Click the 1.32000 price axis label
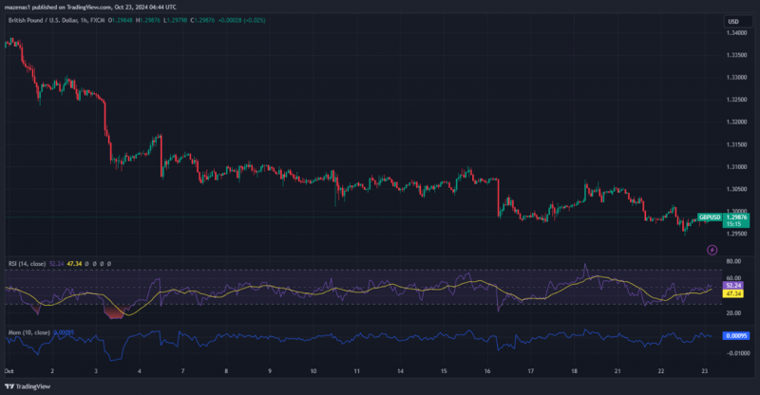This screenshot has width=760, height=395. (x=736, y=122)
